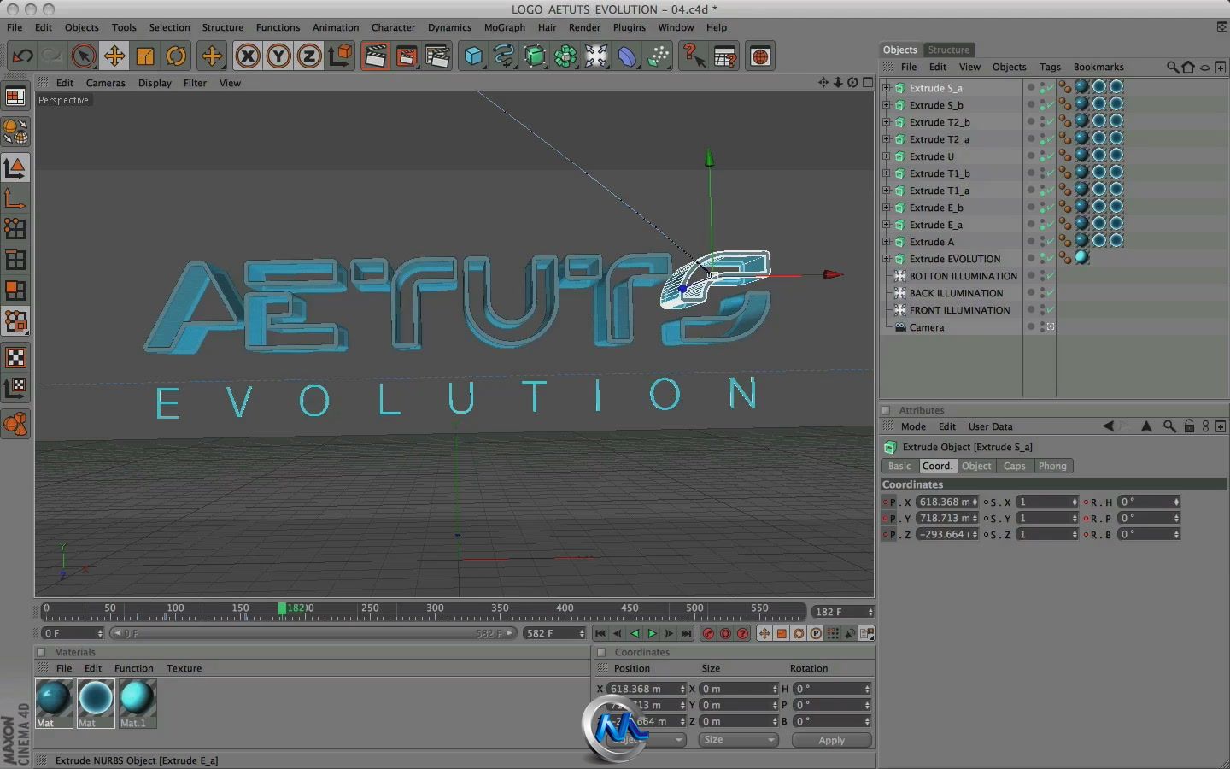Click the P.X position field in Attributes
1230x769 pixels.
(946, 502)
